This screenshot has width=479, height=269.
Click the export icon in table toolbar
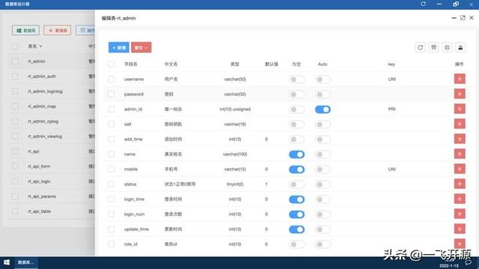click(x=460, y=48)
